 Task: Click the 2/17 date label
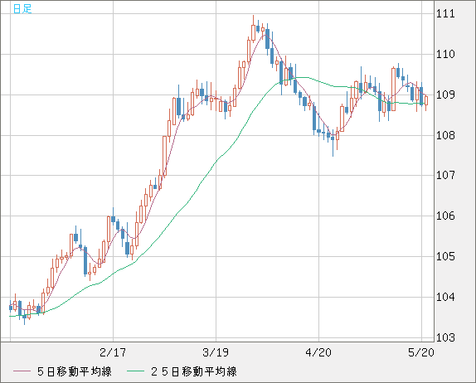tap(113, 352)
